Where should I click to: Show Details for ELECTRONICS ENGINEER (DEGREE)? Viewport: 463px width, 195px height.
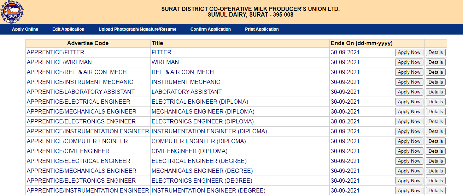(x=435, y=181)
